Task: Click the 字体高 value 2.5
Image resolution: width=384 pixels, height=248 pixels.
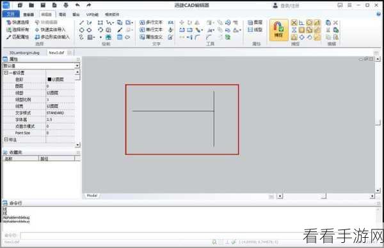Action: point(49,120)
